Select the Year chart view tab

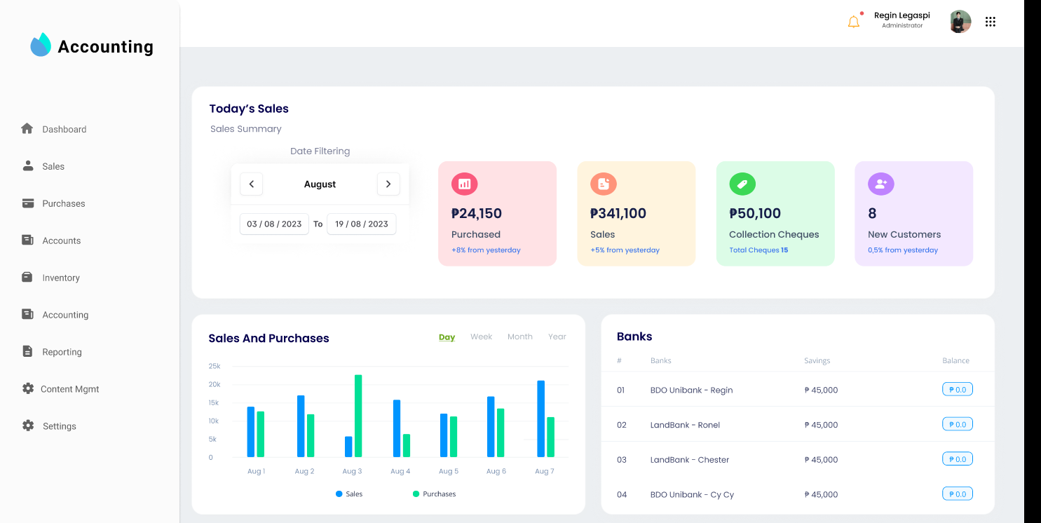click(x=557, y=337)
